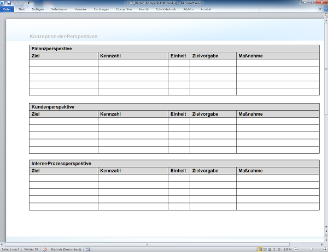Click the Word Help question mark icon
Image resolution: width=328 pixels, height=252 pixels.
(324, 9)
